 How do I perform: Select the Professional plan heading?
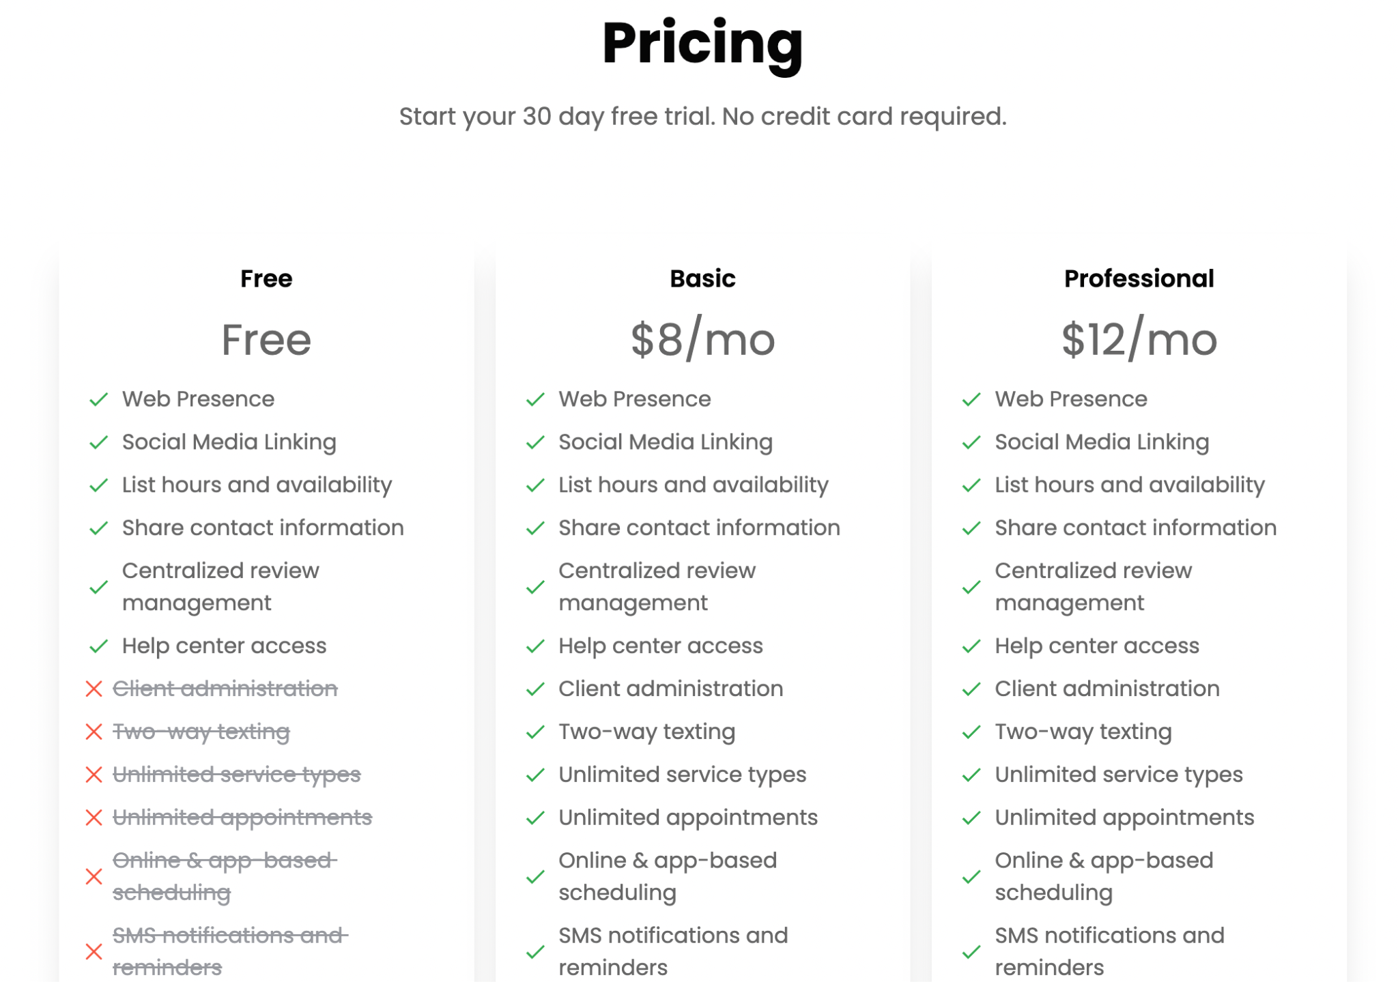(1139, 279)
